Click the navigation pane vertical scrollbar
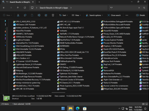The image size is (149, 111). click(x=7, y=44)
